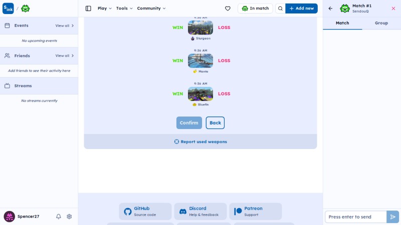
Task: Switch to the Match chat tab
Action: [x=342, y=23]
